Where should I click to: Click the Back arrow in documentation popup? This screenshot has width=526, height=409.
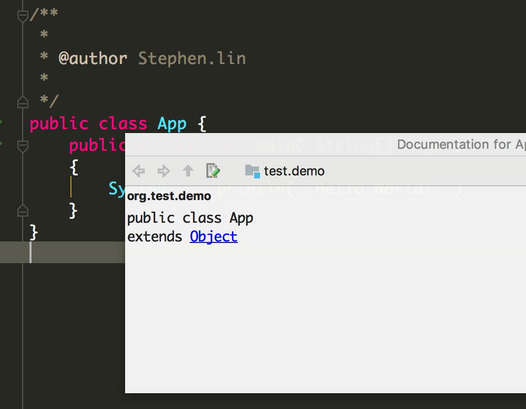139,171
